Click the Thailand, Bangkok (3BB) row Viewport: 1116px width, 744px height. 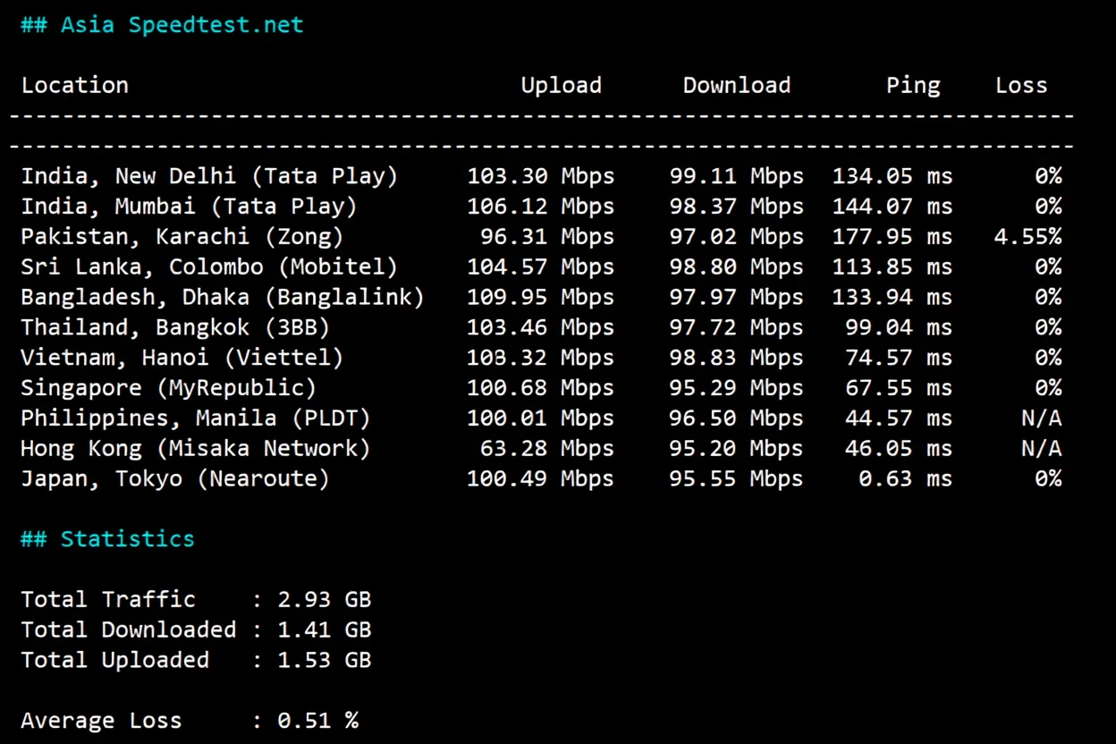coord(175,327)
